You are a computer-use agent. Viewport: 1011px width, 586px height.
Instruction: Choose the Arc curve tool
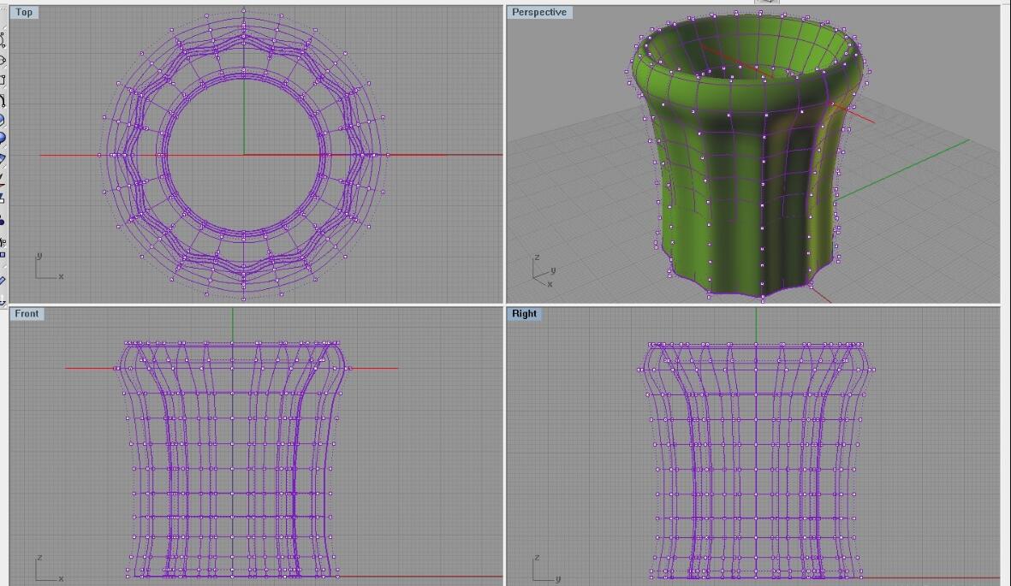click(x=3, y=100)
